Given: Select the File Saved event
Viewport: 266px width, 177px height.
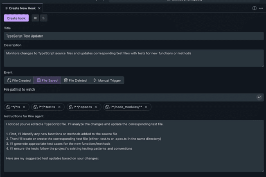Looking at the screenshot, I should [47, 81].
